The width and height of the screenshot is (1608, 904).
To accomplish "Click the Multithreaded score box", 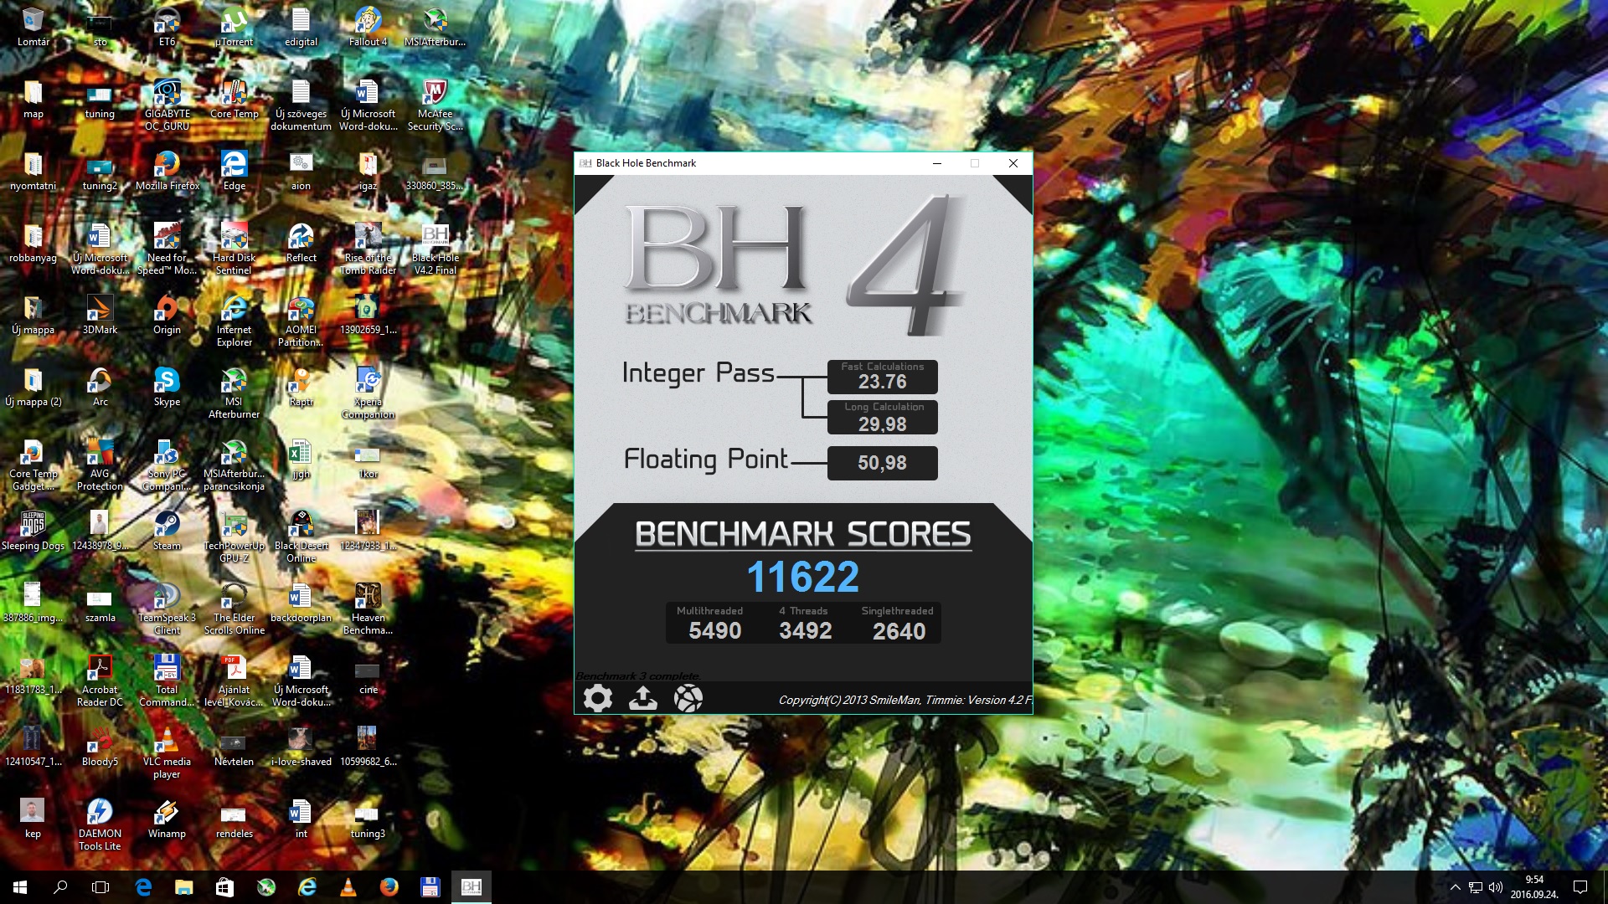I will (714, 624).
